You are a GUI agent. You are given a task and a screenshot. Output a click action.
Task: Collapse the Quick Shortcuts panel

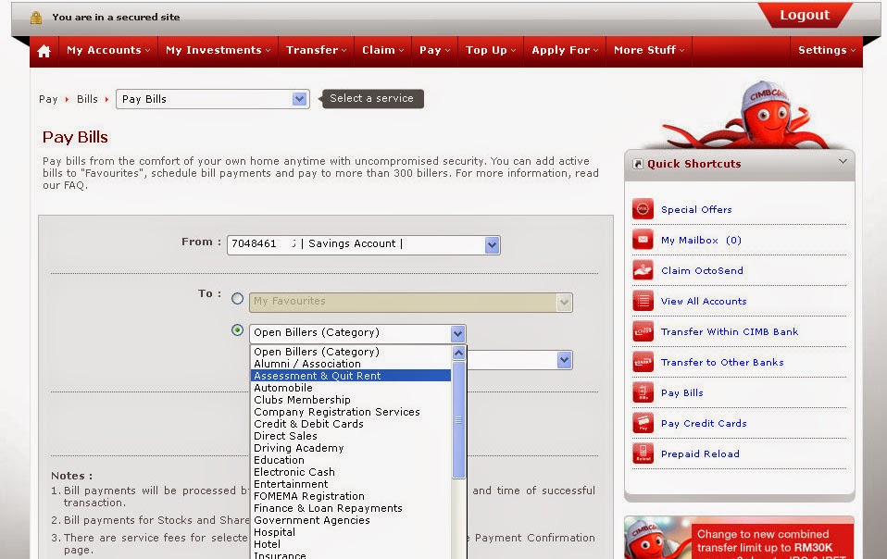843,162
